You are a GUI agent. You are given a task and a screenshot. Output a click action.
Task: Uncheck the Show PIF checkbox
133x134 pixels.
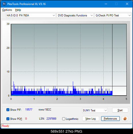pos(8,110)
